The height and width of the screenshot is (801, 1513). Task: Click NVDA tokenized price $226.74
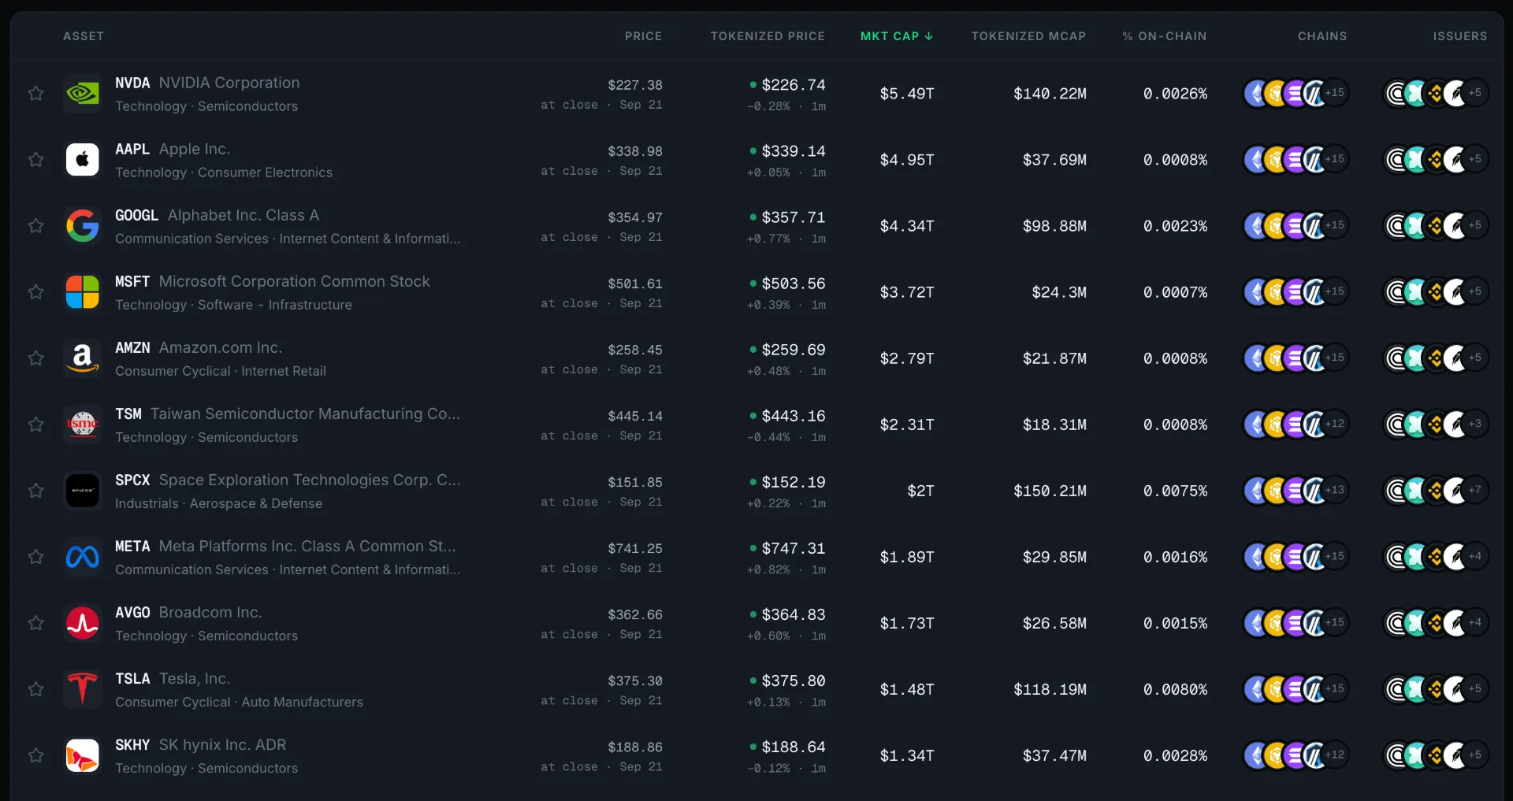(794, 85)
